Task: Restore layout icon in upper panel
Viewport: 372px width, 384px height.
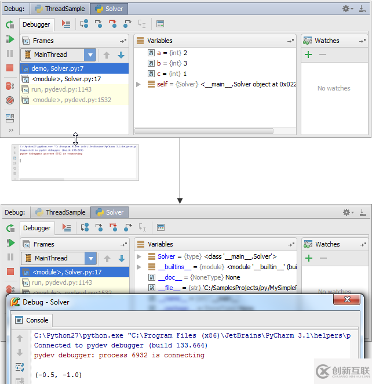Action: click(x=10, y=118)
